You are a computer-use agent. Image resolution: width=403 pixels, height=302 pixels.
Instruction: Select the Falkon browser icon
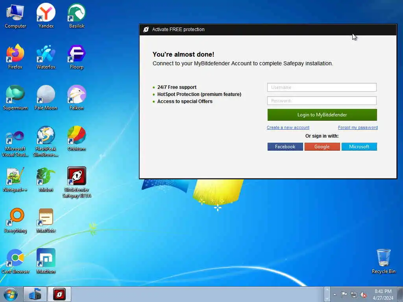click(x=77, y=98)
